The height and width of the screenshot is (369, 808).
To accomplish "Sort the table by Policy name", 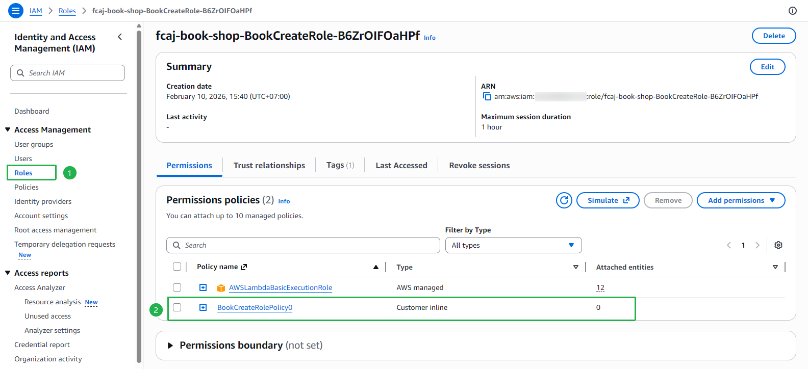I will [376, 267].
